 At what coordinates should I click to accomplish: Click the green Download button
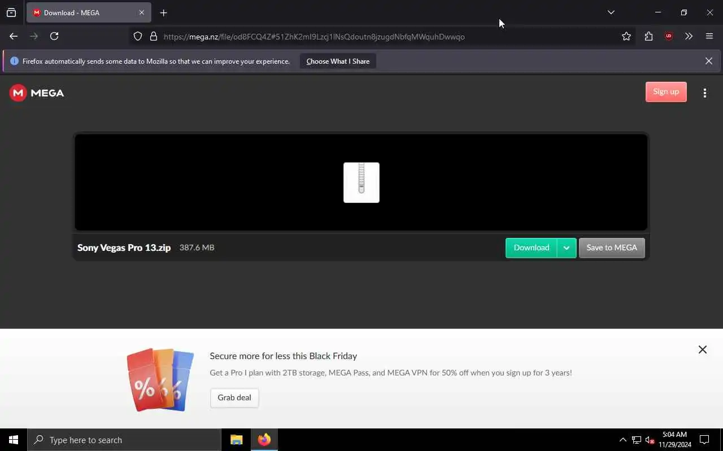coord(531,247)
